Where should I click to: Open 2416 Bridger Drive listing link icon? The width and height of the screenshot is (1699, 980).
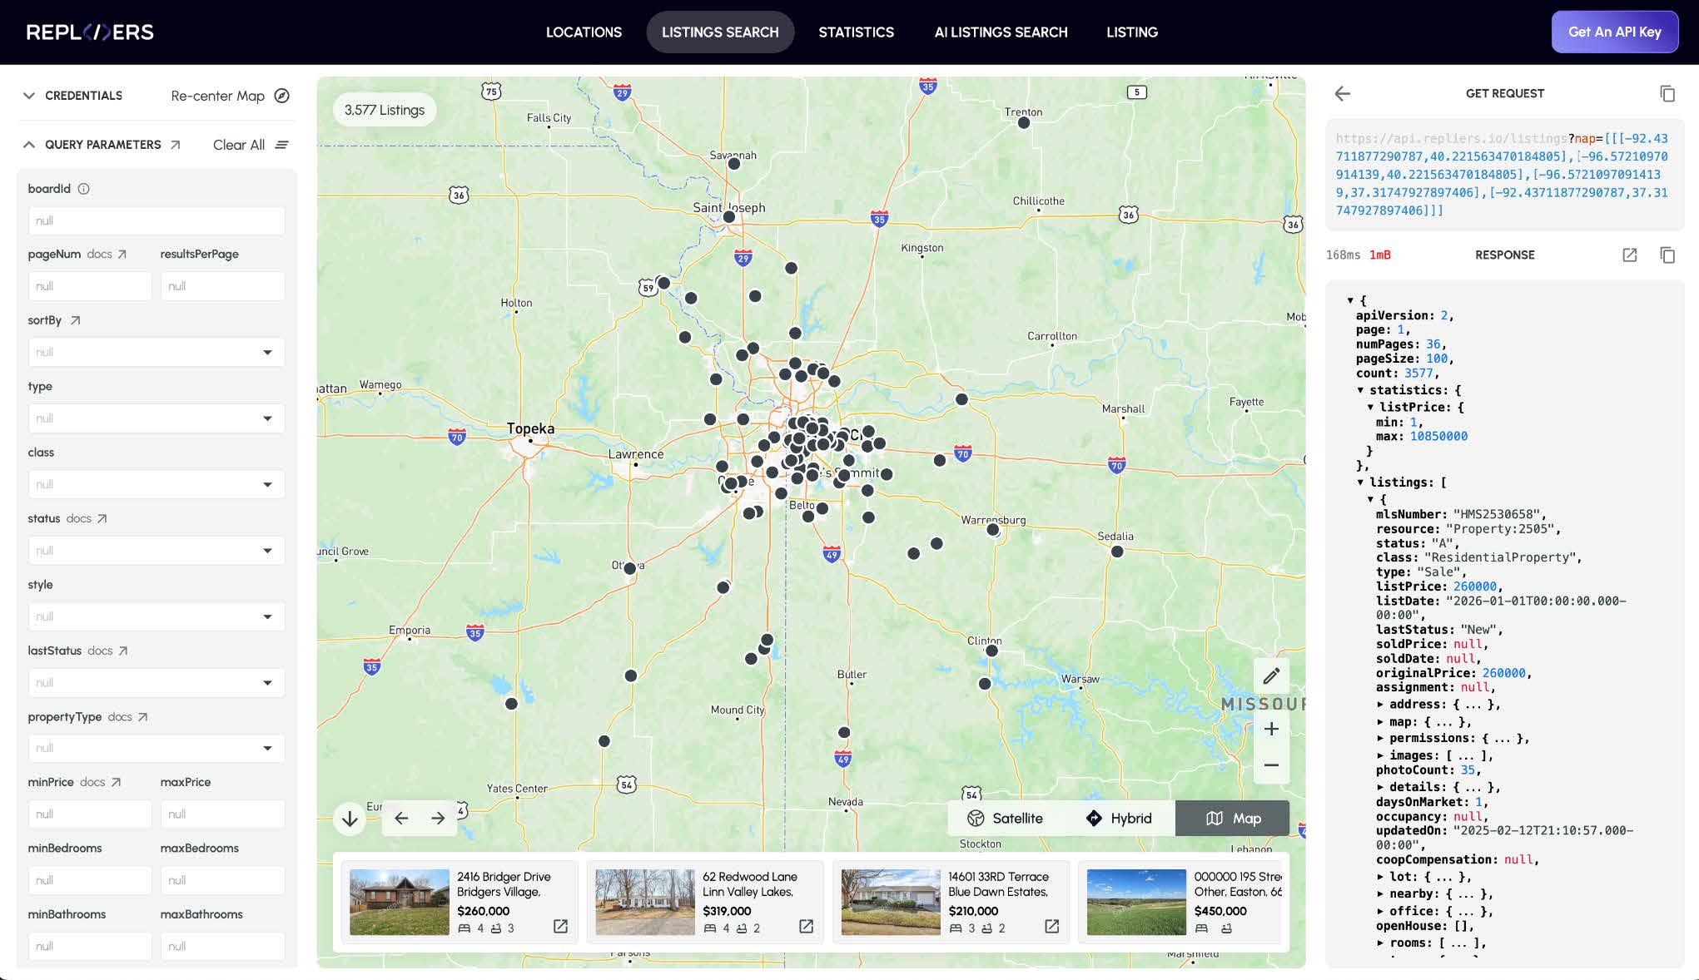click(560, 927)
